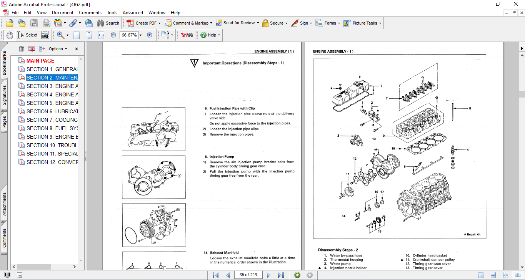Image resolution: width=525 pixels, height=280 pixels.
Task: Switch to Continuous page layout
Action: (493, 275)
